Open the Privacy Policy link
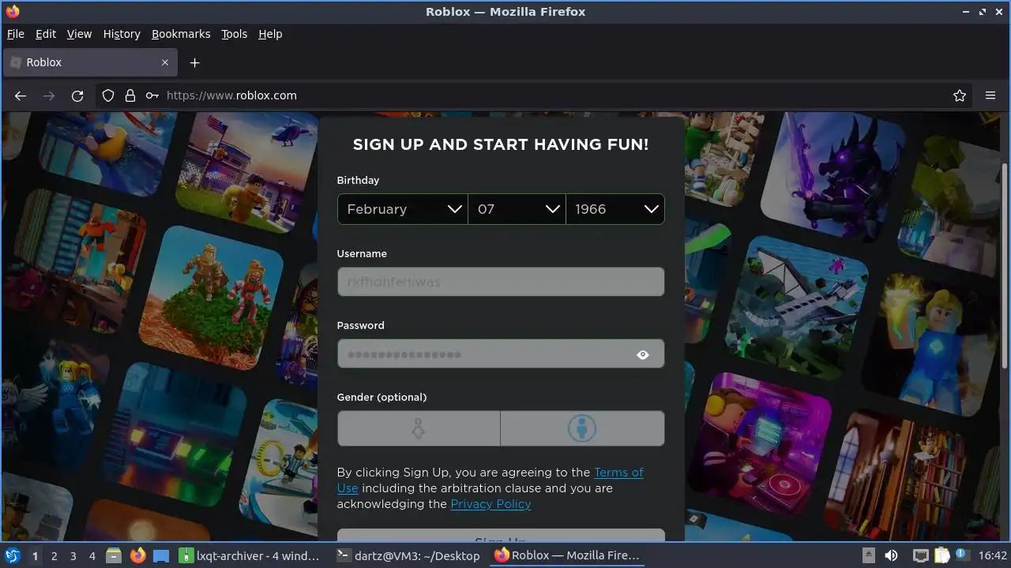This screenshot has height=568, width=1011. coord(490,504)
